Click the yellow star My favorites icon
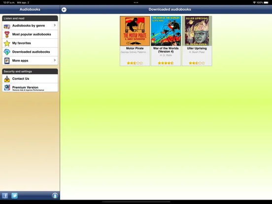Screen dimensions: 272x204 point(7,43)
